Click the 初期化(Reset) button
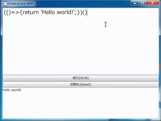 click(x=80, y=84)
